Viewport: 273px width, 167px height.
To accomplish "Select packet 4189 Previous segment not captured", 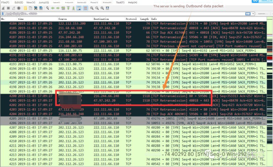I will pos(133,46).
